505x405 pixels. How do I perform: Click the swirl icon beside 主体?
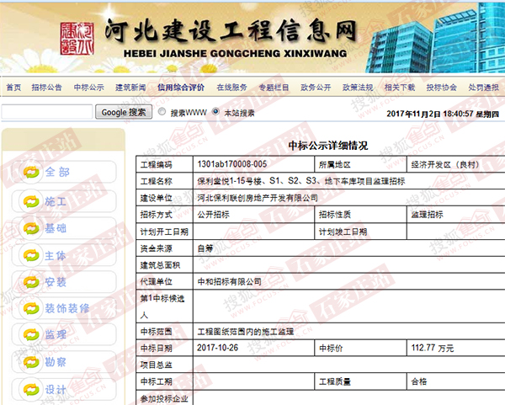tap(31, 255)
